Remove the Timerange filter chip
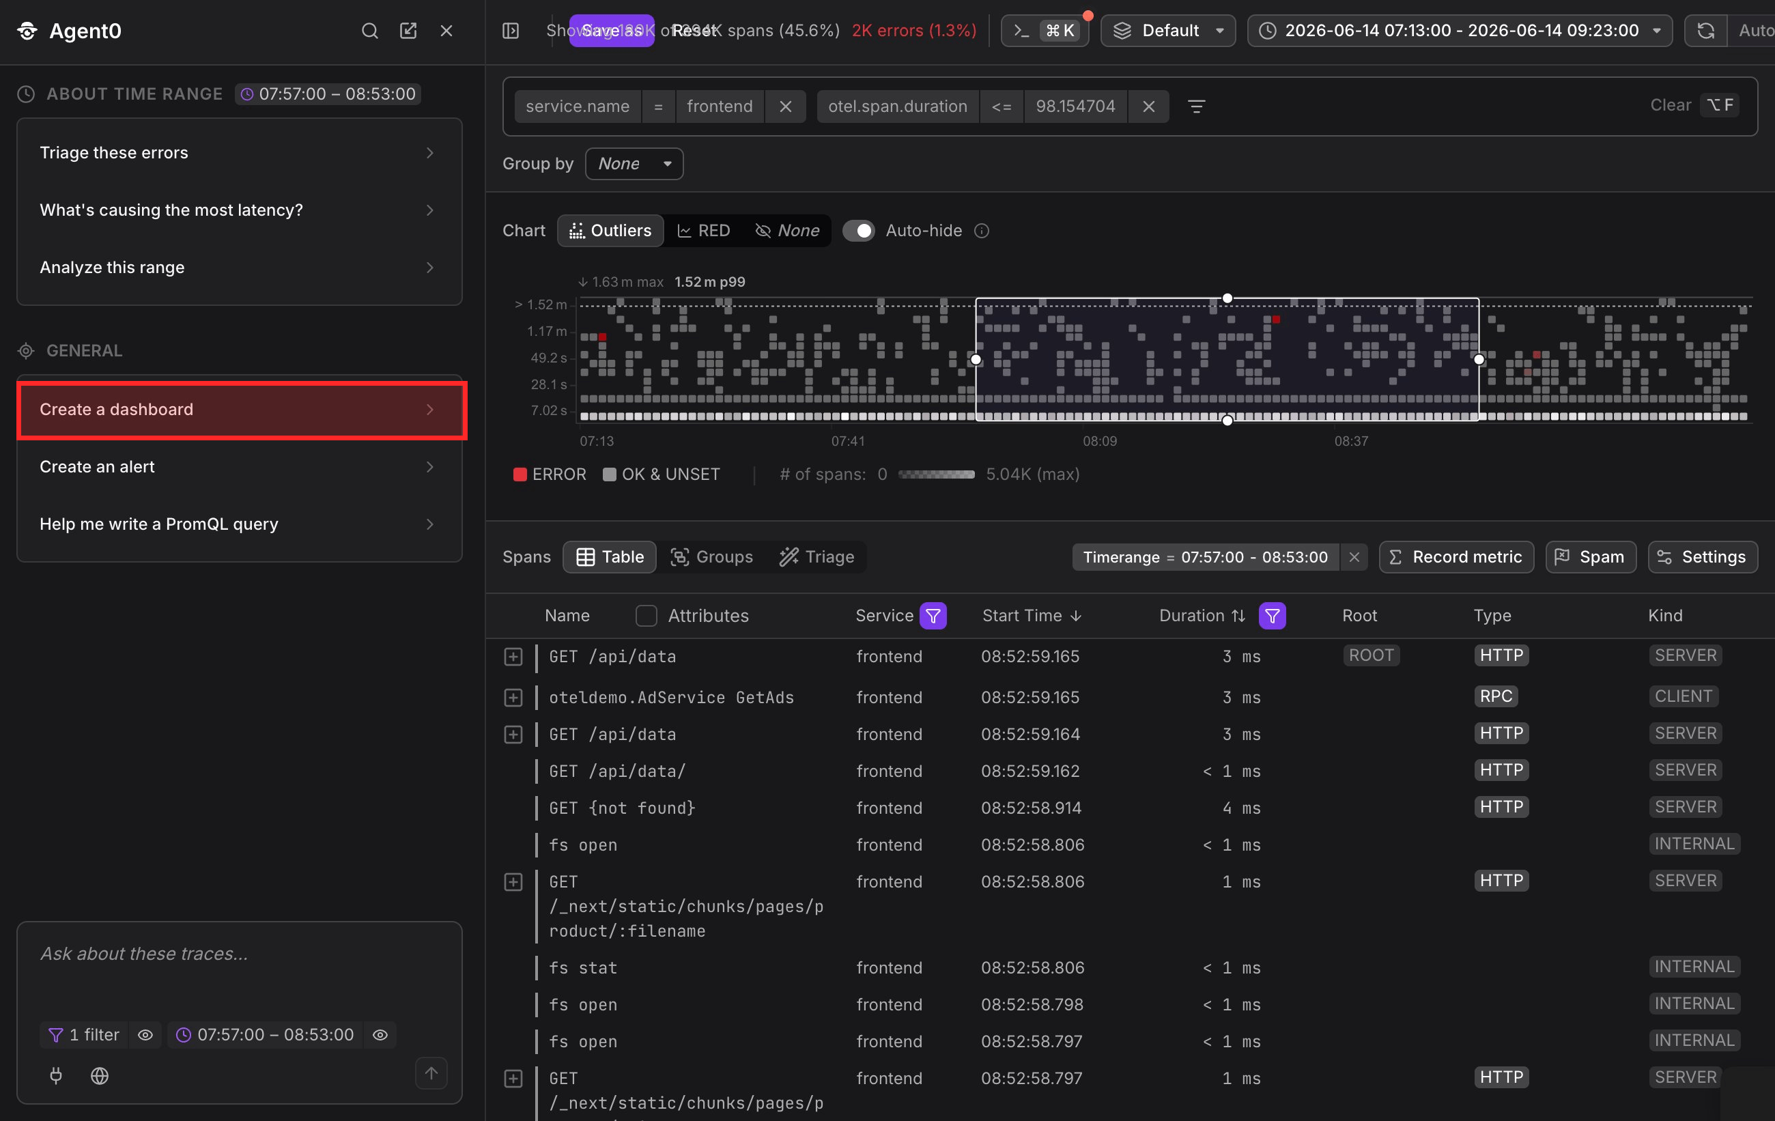The image size is (1775, 1121). pyautogui.click(x=1353, y=557)
